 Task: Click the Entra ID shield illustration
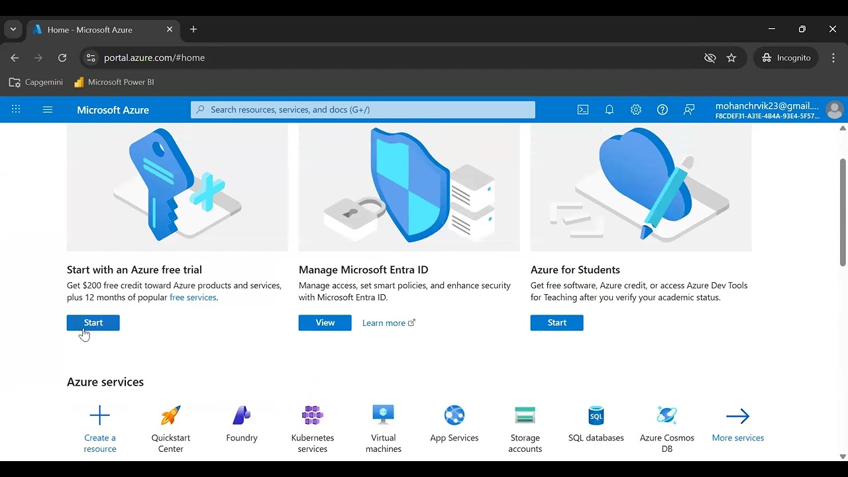409,188
